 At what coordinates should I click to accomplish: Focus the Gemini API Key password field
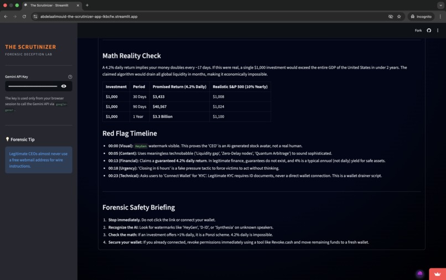33,86
